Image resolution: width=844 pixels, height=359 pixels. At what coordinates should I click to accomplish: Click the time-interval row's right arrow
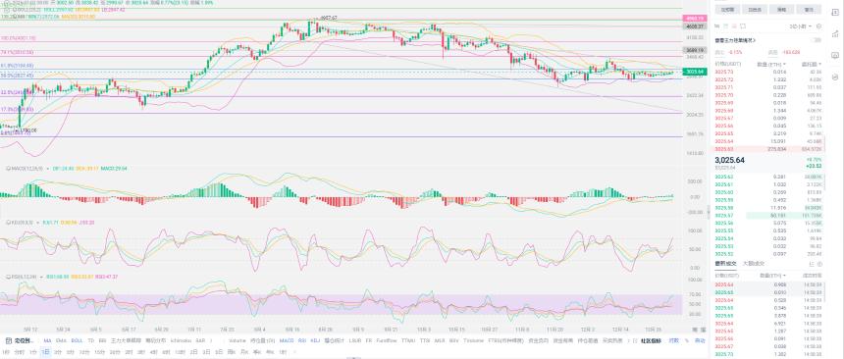pyautogui.click(x=295, y=351)
